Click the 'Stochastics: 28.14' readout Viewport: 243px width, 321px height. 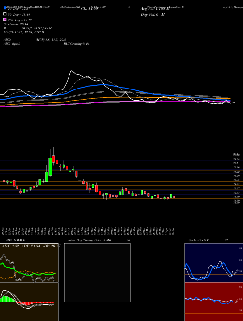(16, 24)
